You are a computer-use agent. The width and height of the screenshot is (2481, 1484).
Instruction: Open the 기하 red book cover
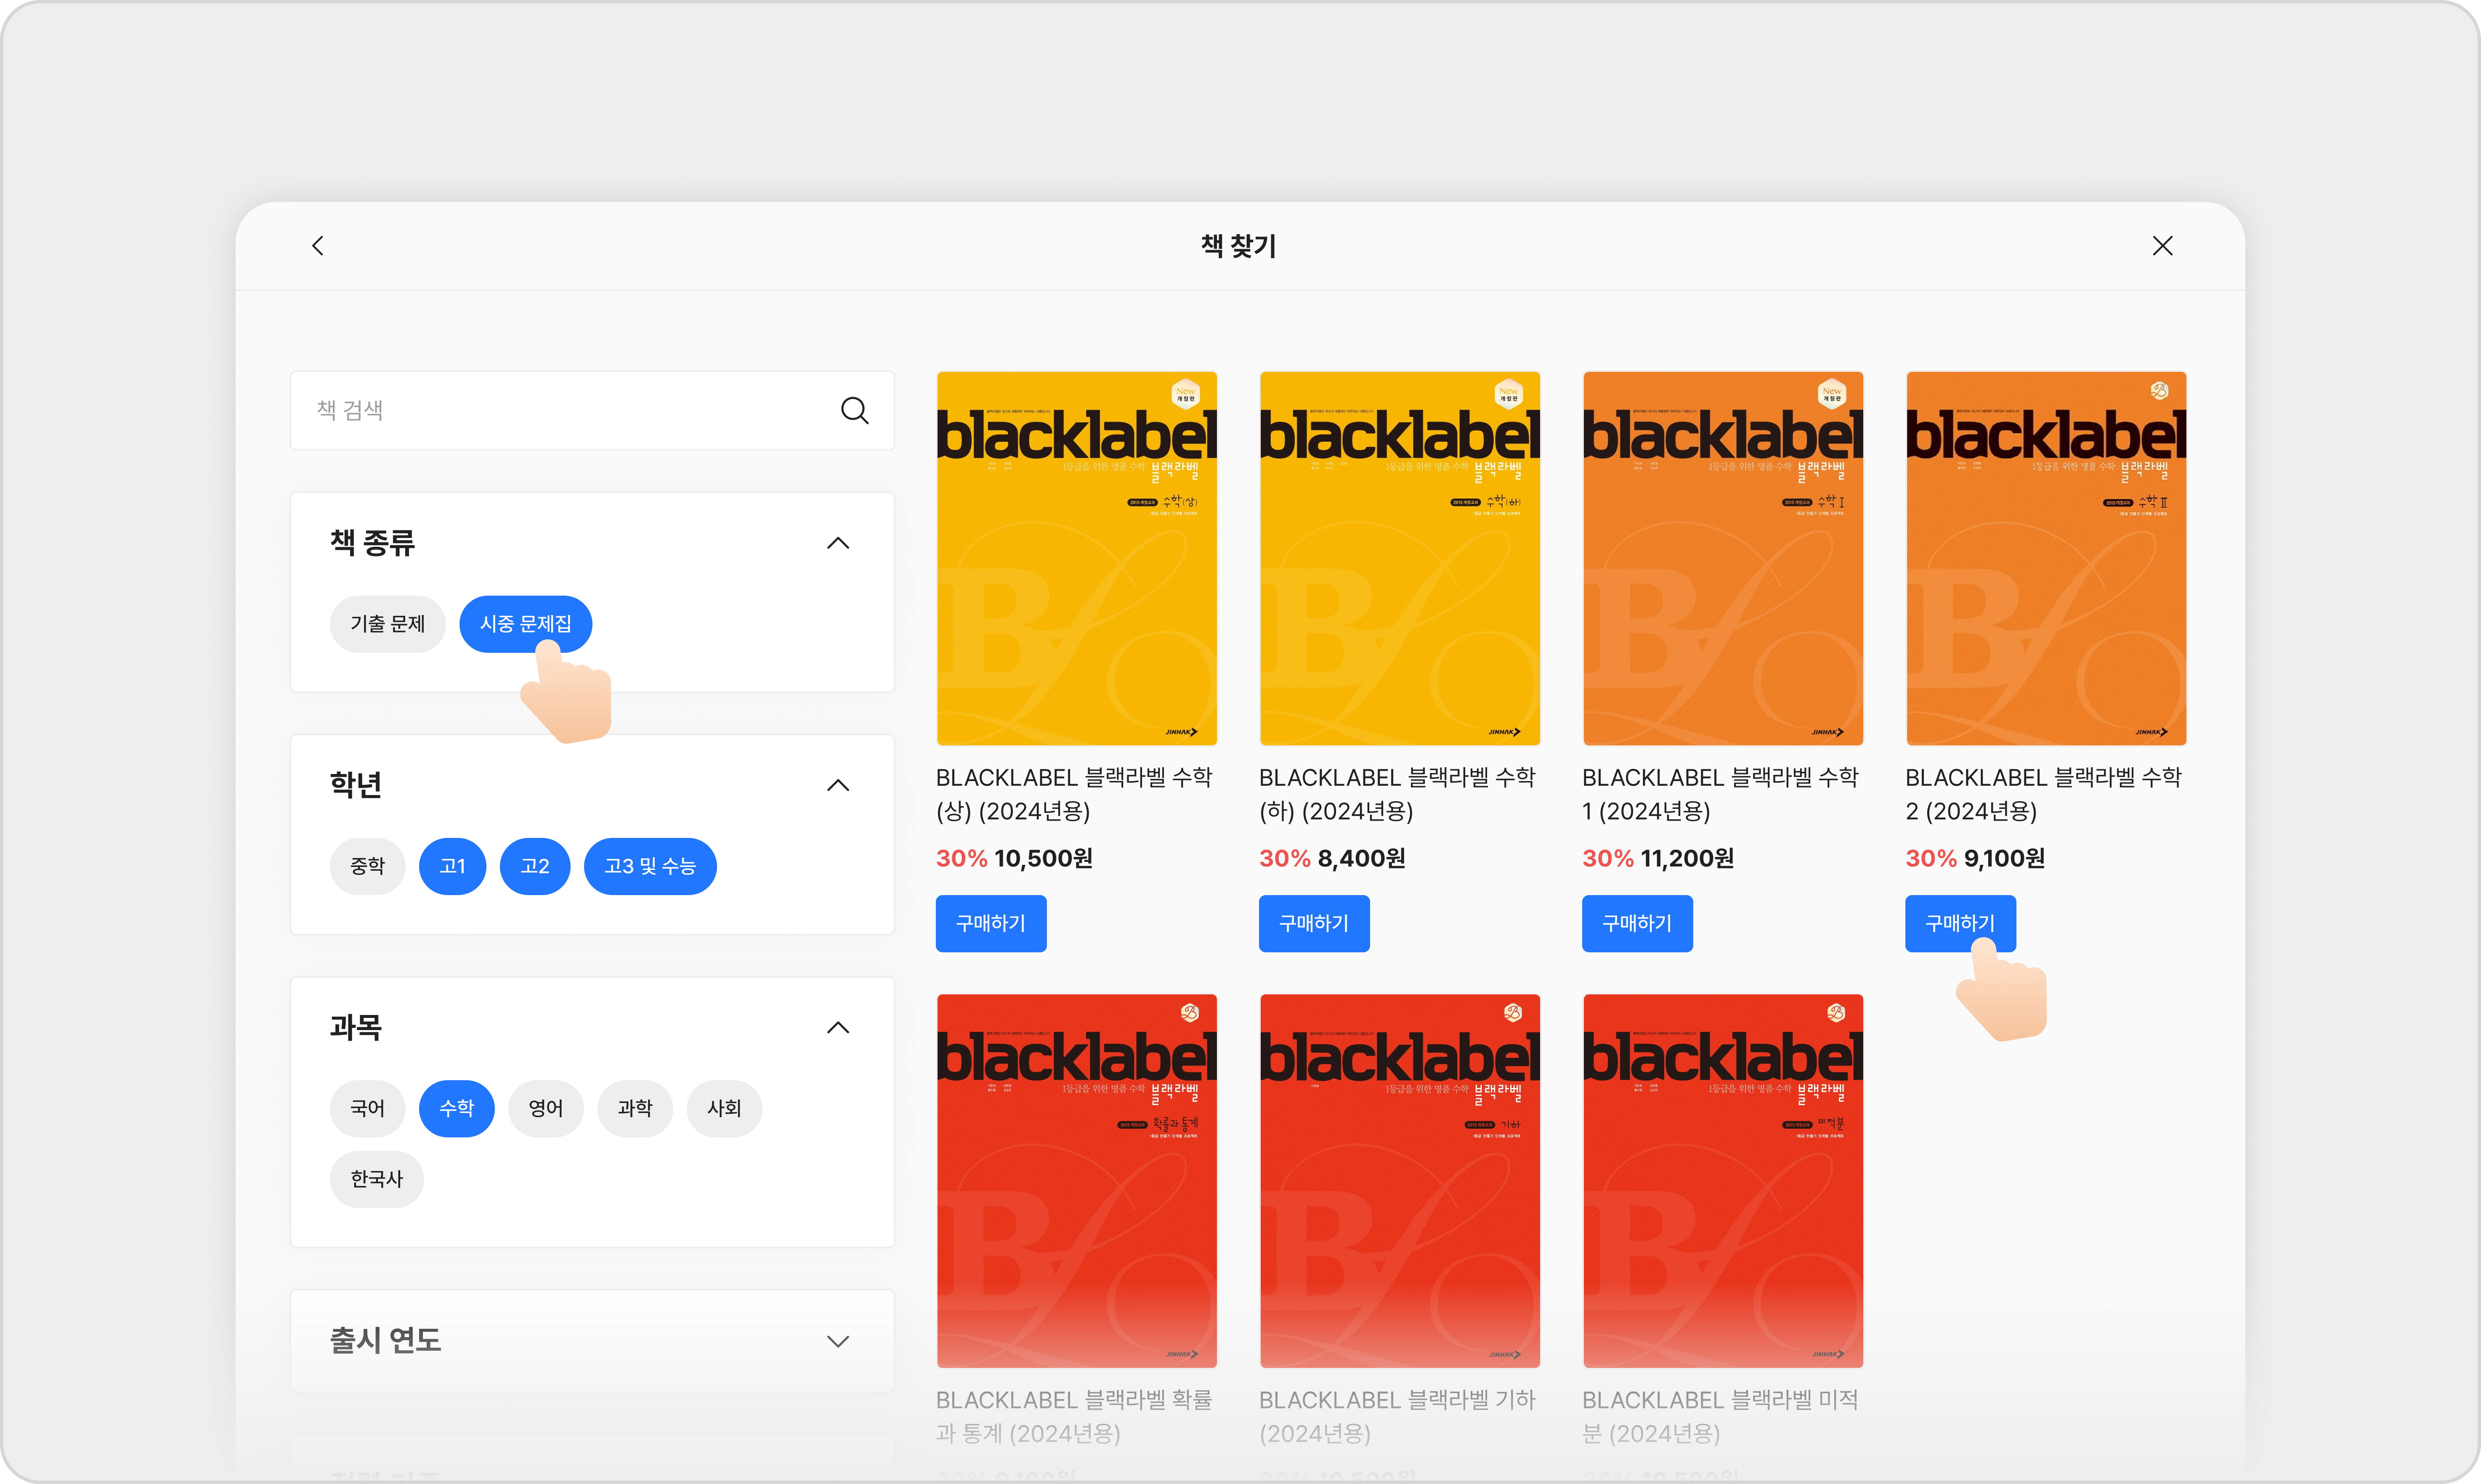(1400, 1181)
